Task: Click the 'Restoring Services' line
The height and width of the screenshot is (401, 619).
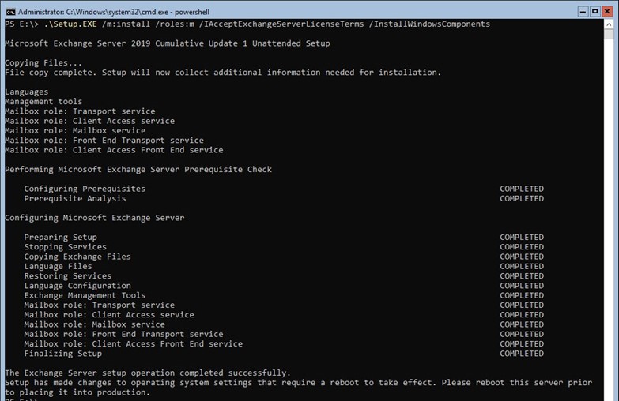Action: tap(67, 276)
